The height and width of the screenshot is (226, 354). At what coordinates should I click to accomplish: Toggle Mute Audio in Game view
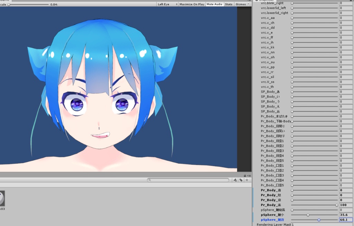coord(214,4)
